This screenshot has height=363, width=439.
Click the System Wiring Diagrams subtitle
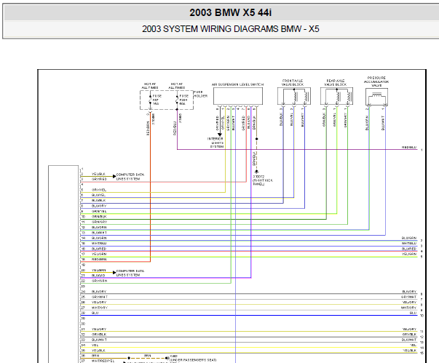pyautogui.click(x=230, y=29)
